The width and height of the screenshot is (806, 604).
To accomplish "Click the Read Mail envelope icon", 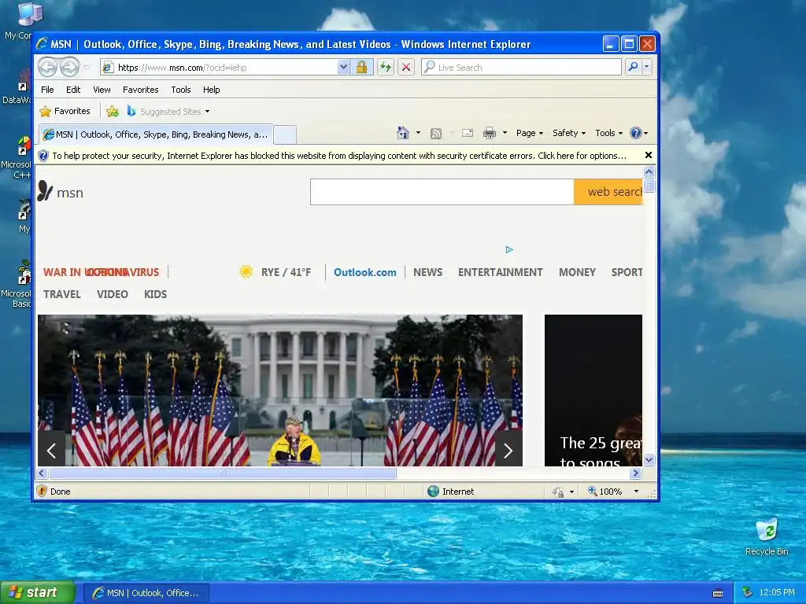I will point(468,133).
